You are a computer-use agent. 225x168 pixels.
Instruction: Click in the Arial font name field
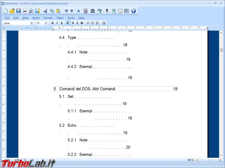tap(17, 23)
